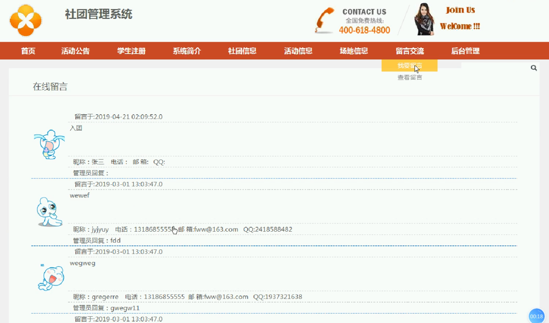Screen dimensions: 549x323
Task: Click the orange flower logo icon
Action: pyautogui.click(x=25, y=20)
